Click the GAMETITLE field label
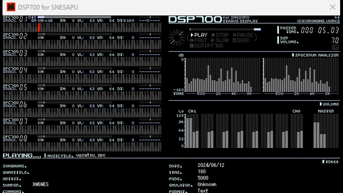Viewport: 343px width, 193px height. pos(16,172)
